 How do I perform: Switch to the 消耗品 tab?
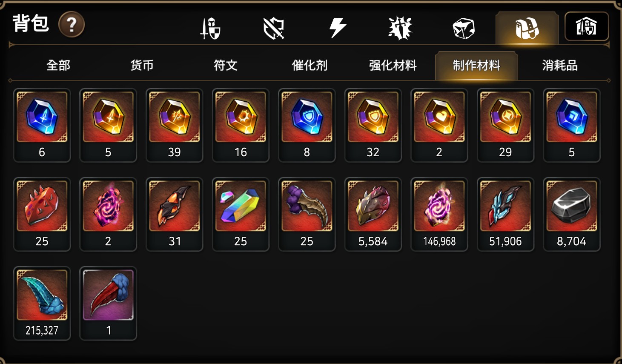(x=560, y=65)
